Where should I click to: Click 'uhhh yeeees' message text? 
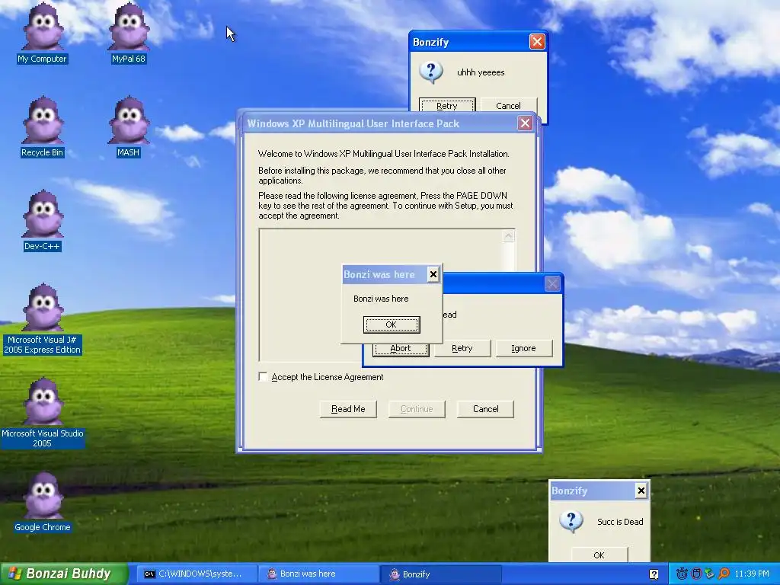click(481, 72)
